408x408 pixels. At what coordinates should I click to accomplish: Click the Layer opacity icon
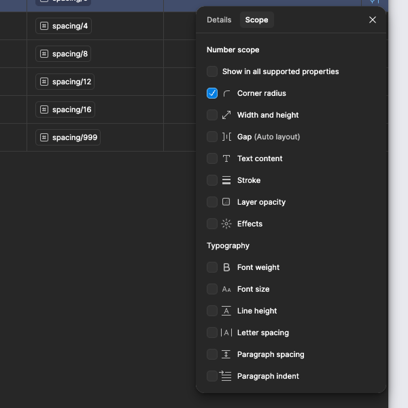tap(226, 202)
